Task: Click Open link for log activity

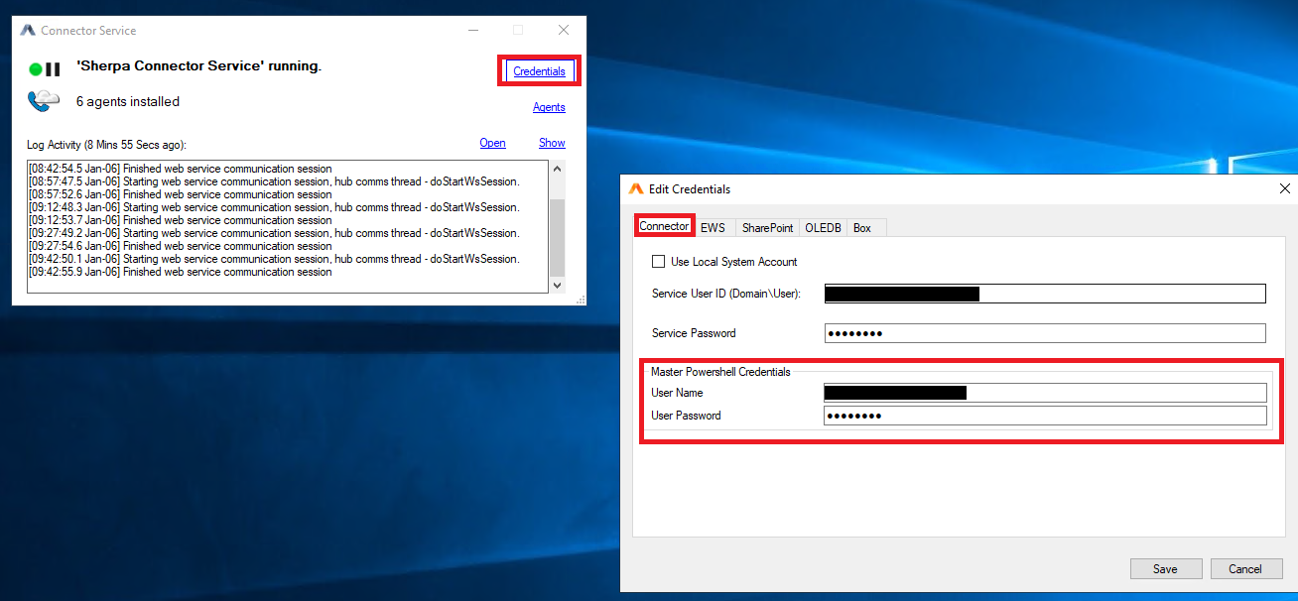Action: tap(492, 143)
